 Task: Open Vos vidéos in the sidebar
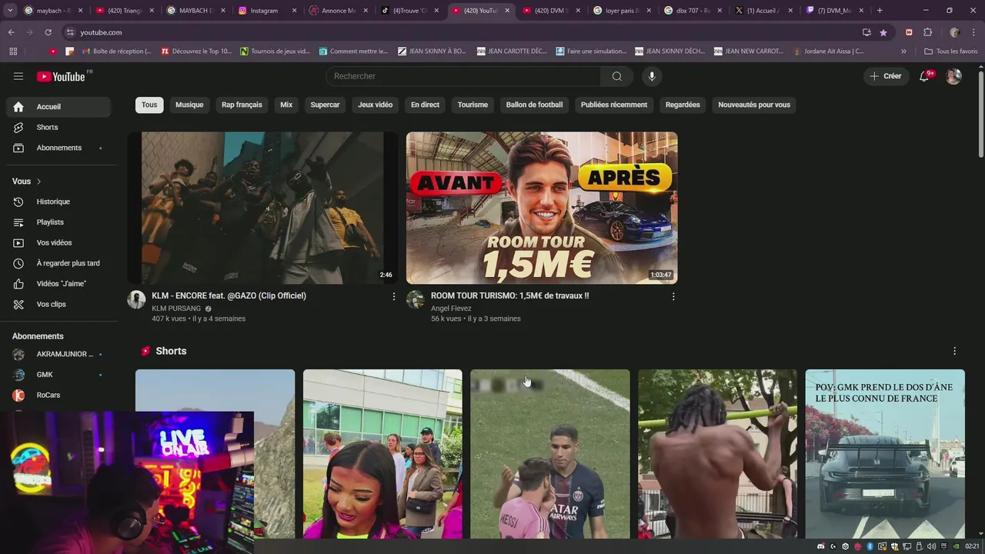(58, 242)
